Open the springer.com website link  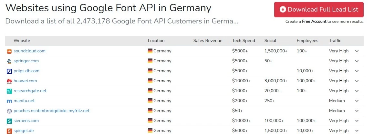click(26, 61)
